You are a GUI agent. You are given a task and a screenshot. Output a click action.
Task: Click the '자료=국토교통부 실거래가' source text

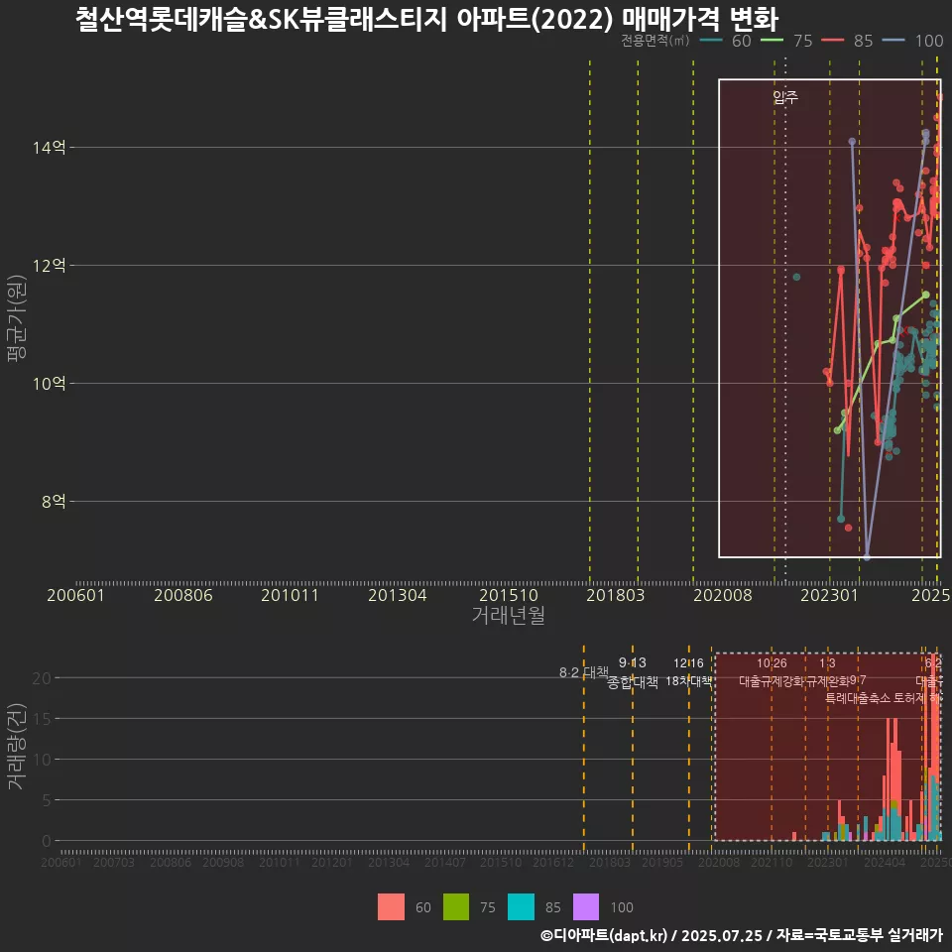click(859, 935)
